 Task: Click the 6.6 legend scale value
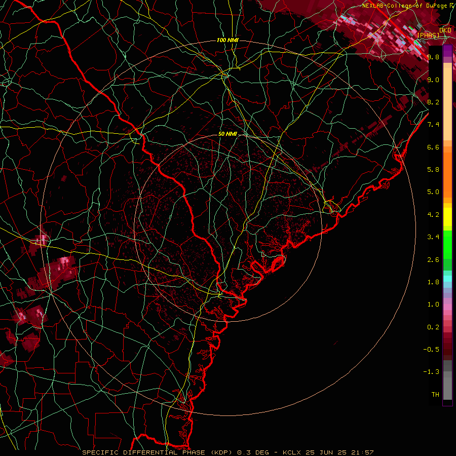pyautogui.click(x=433, y=147)
